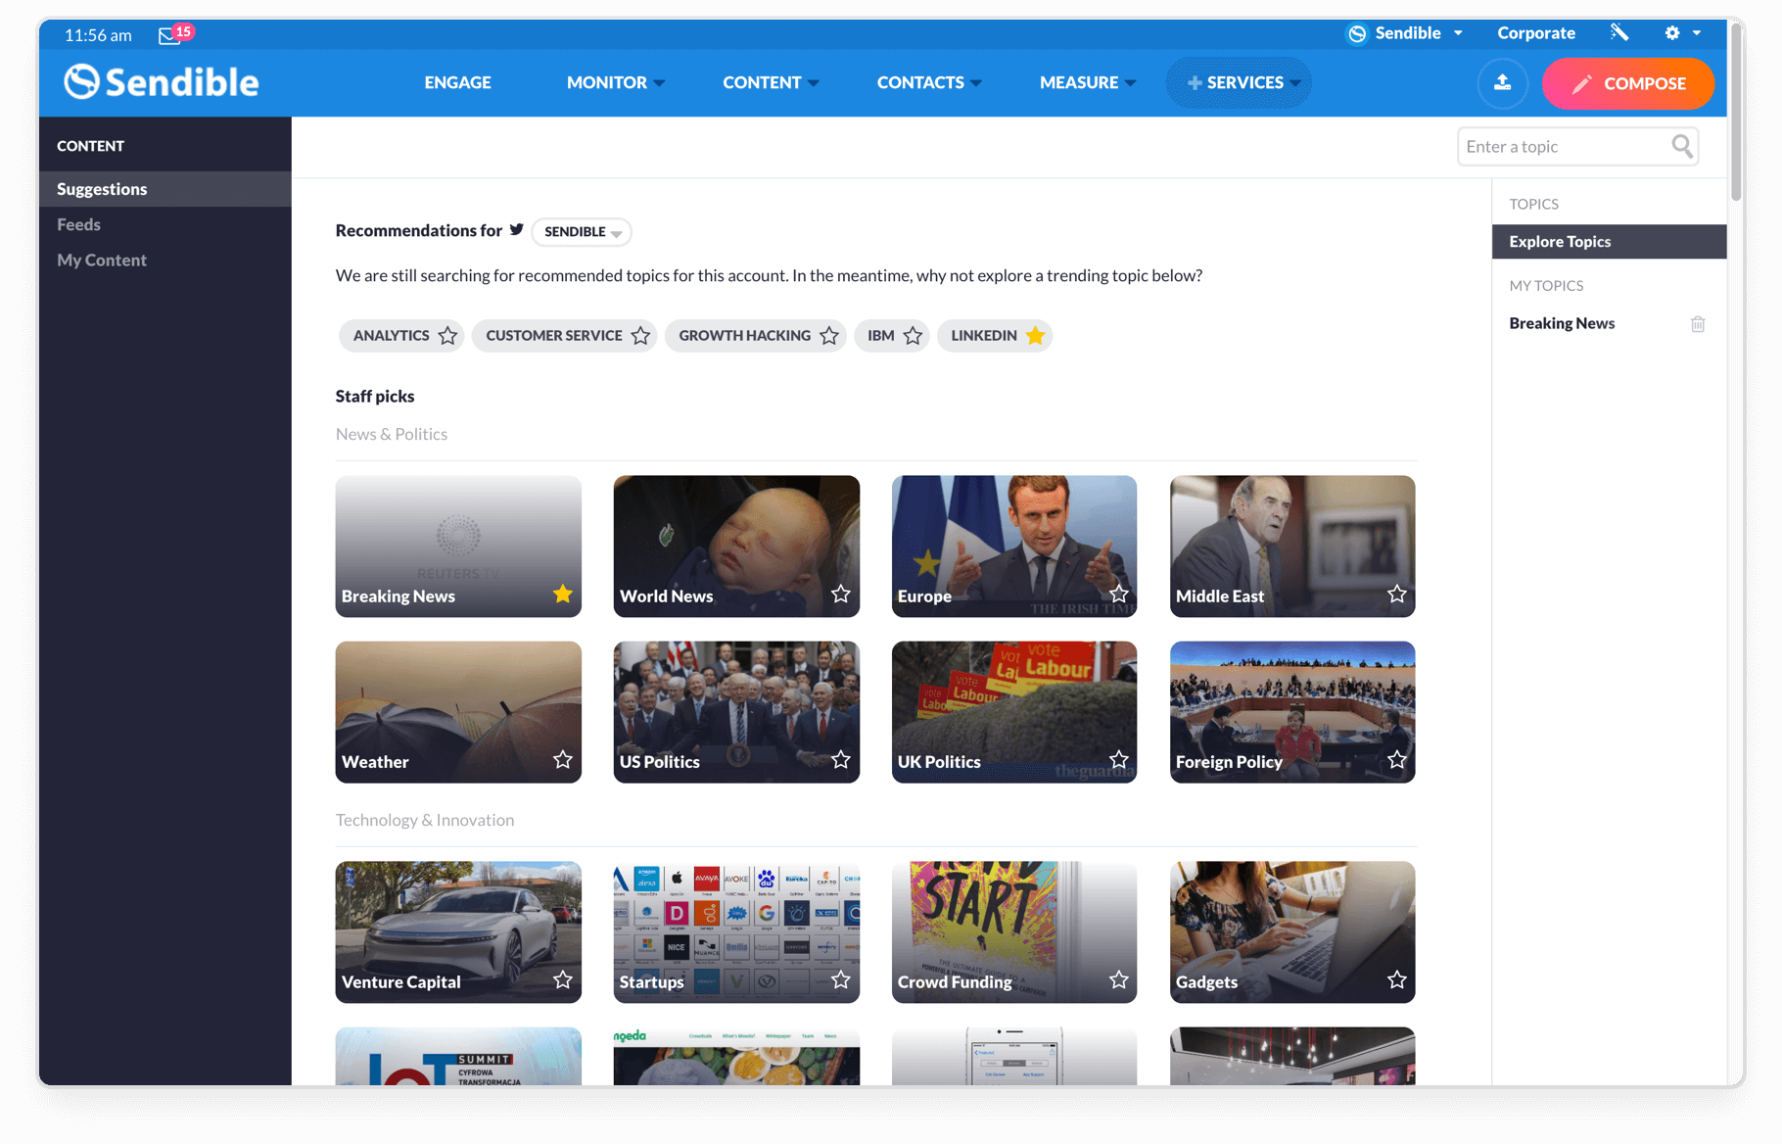Expand the Measure menu
Screen dimensions: 1782x1144
coord(1088,83)
